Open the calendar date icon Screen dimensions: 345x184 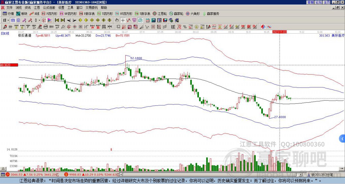(x=148, y=20)
